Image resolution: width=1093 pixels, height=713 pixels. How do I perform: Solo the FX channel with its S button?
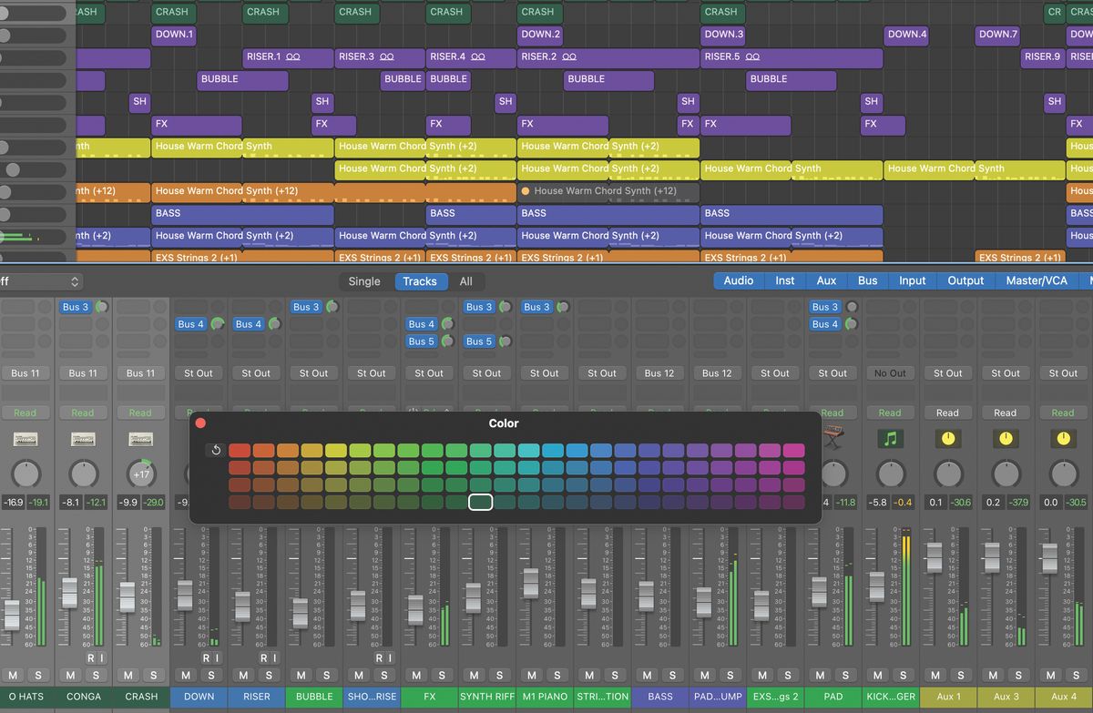click(x=441, y=675)
